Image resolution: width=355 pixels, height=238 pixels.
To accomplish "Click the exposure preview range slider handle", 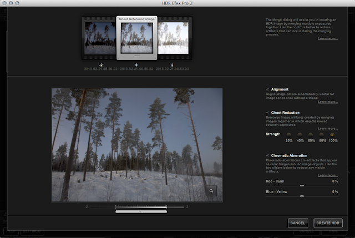I will pos(141,211).
